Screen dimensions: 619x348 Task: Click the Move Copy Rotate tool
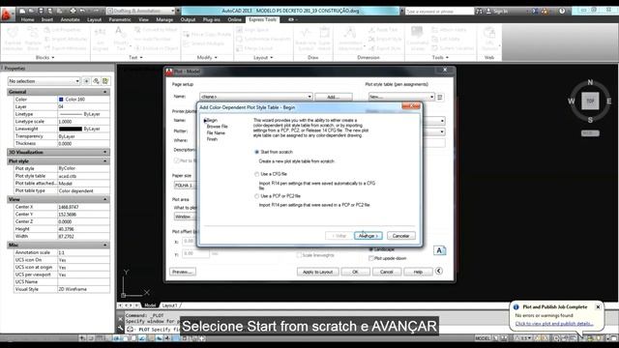coord(207,35)
